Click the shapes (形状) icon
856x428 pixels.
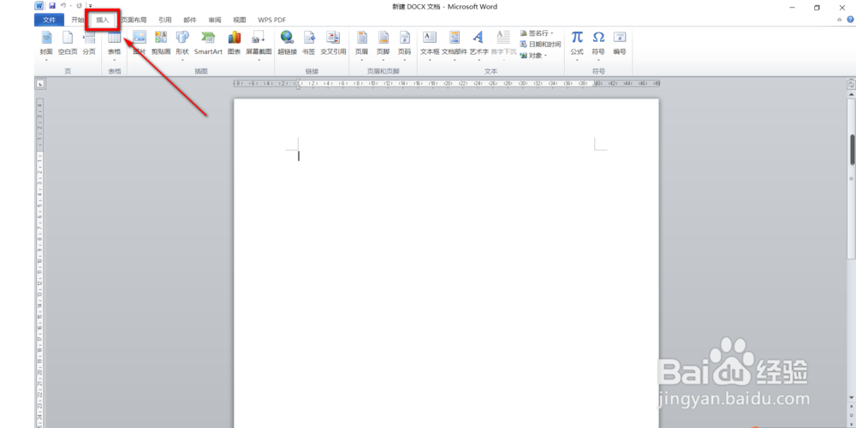[182, 37]
